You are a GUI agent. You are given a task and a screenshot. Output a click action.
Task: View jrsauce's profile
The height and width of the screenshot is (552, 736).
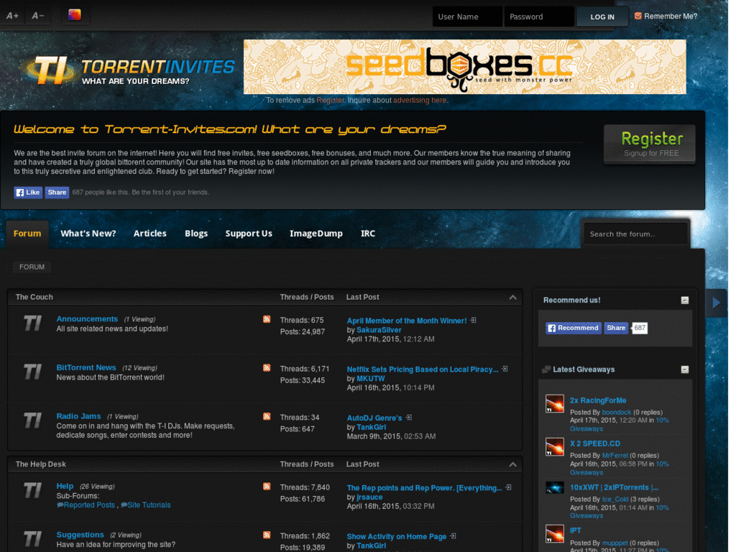pos(369,497)
